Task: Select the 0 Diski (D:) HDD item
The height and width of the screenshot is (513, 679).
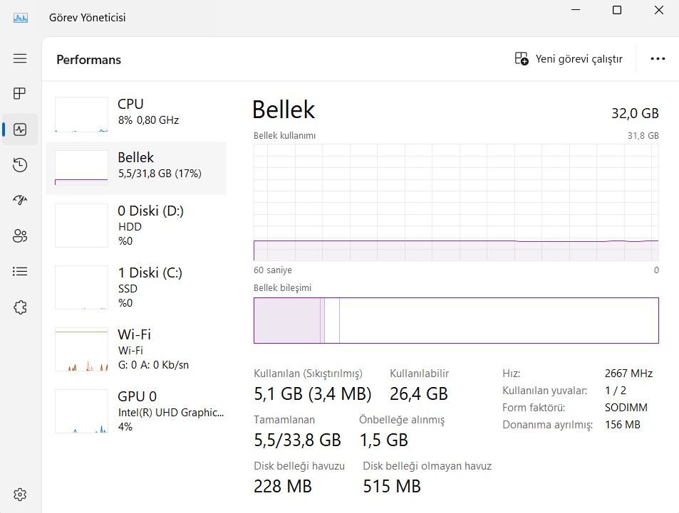Action: click(136, 226)
